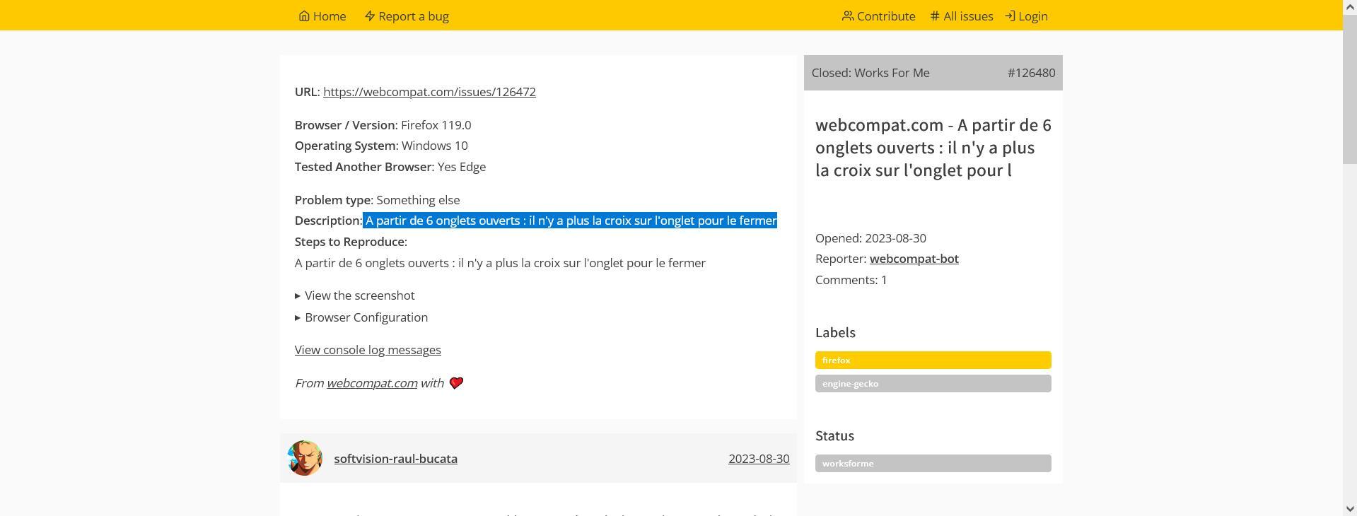Click the issue number #126480

(x=1031, y=73)
